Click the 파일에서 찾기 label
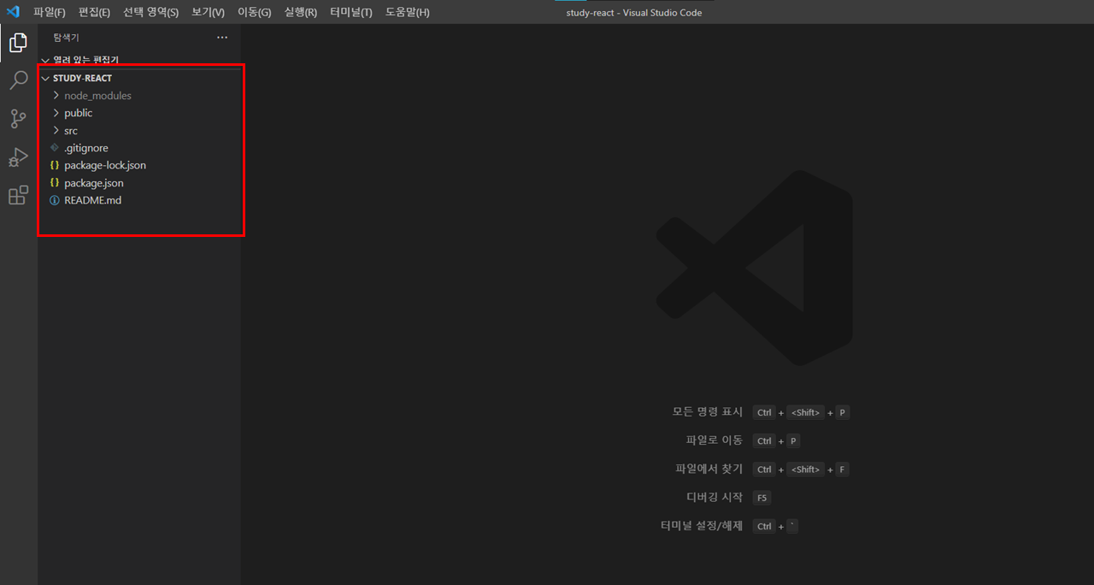 pos(709,469)
